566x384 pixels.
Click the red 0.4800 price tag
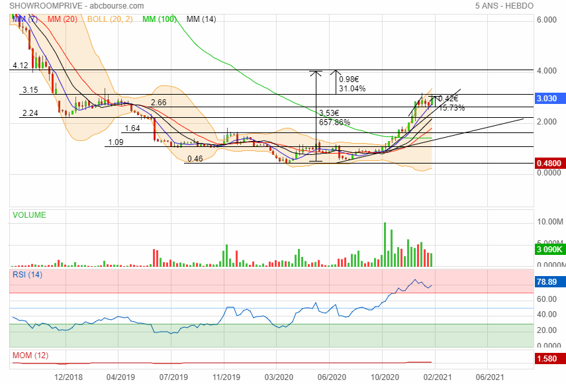(549, 163)
